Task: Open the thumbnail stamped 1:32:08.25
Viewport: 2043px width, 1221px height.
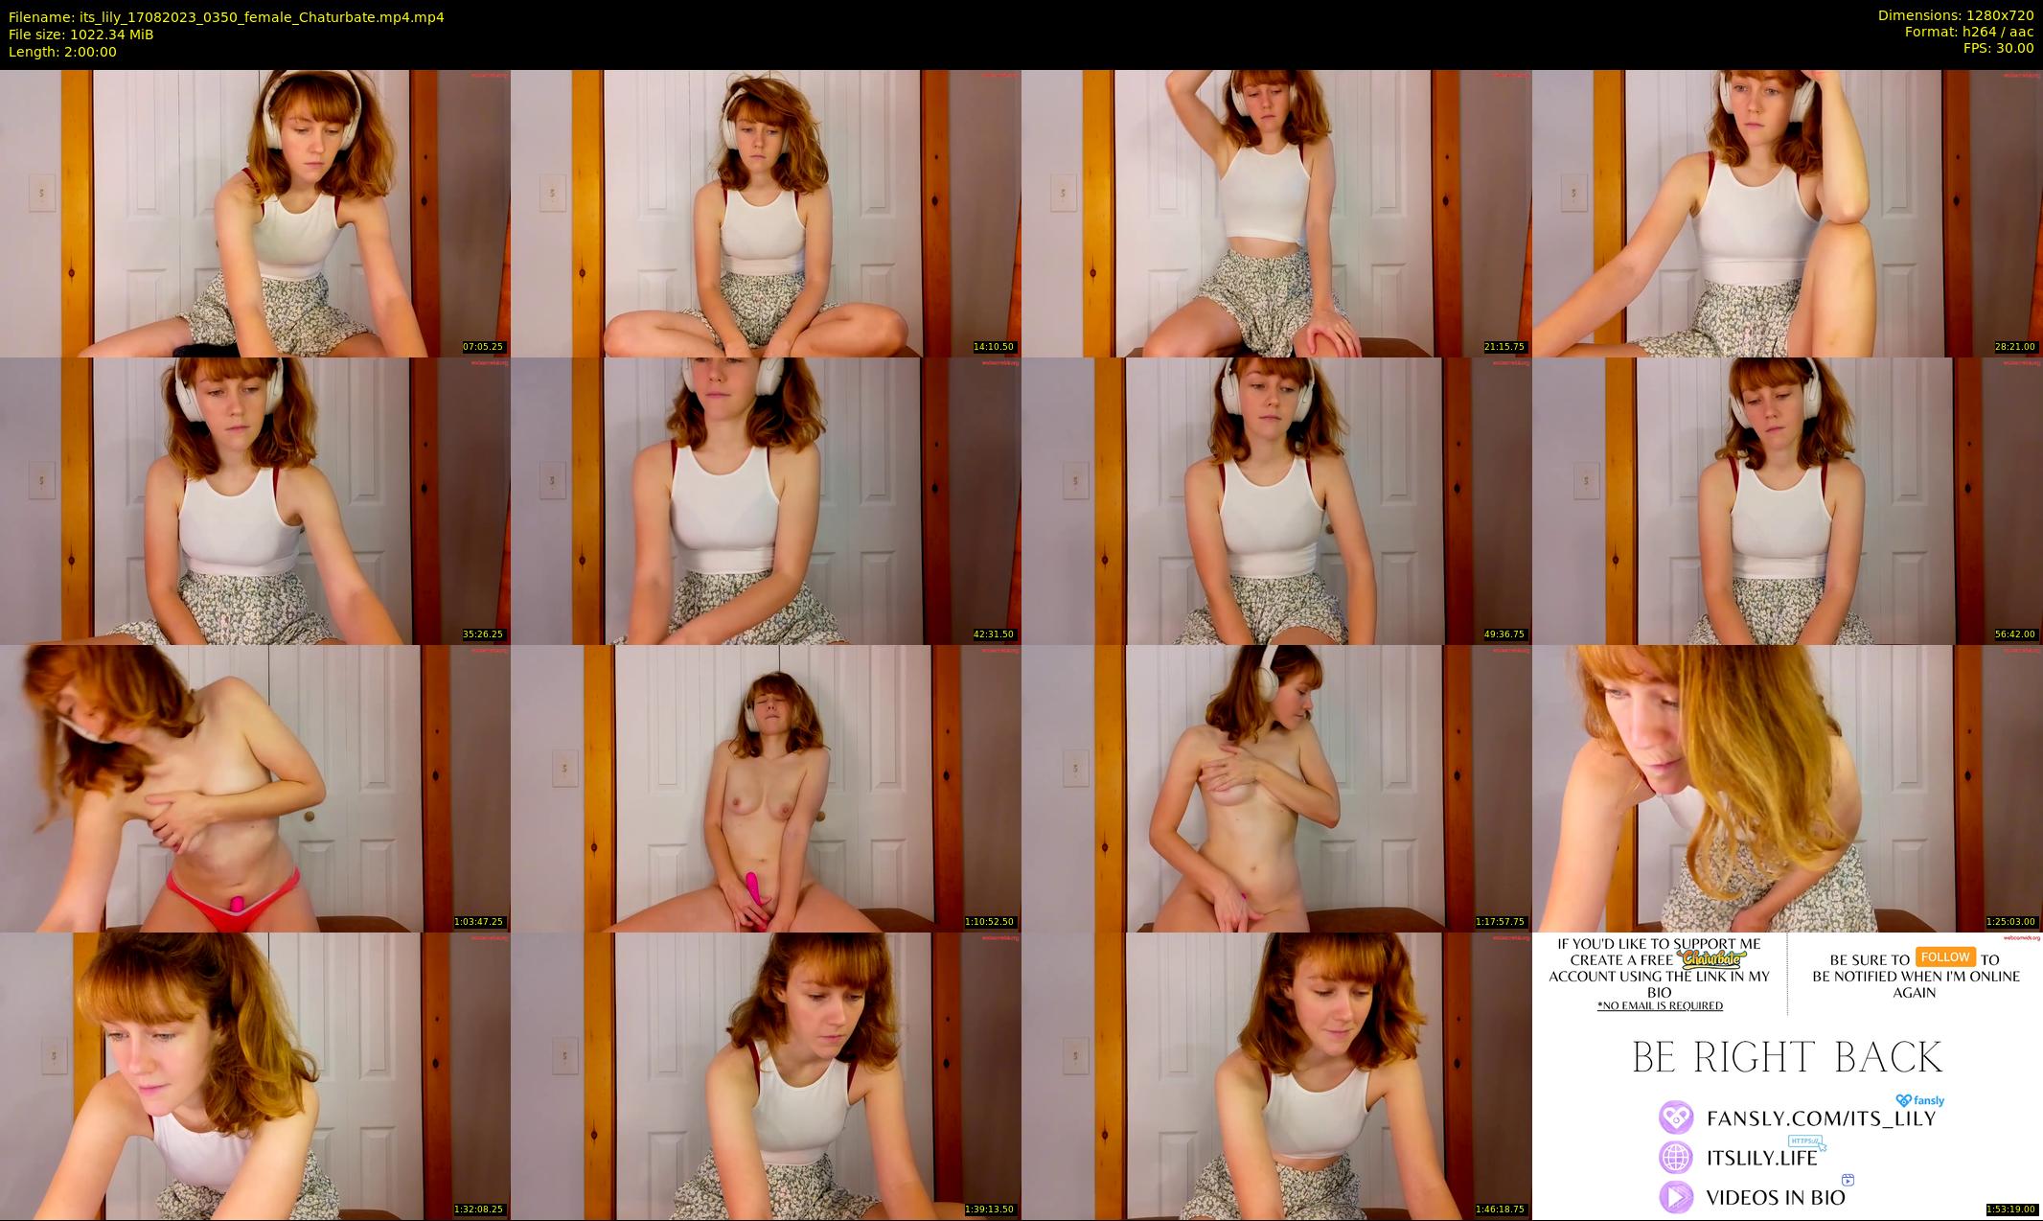Action: (255, 1075)
